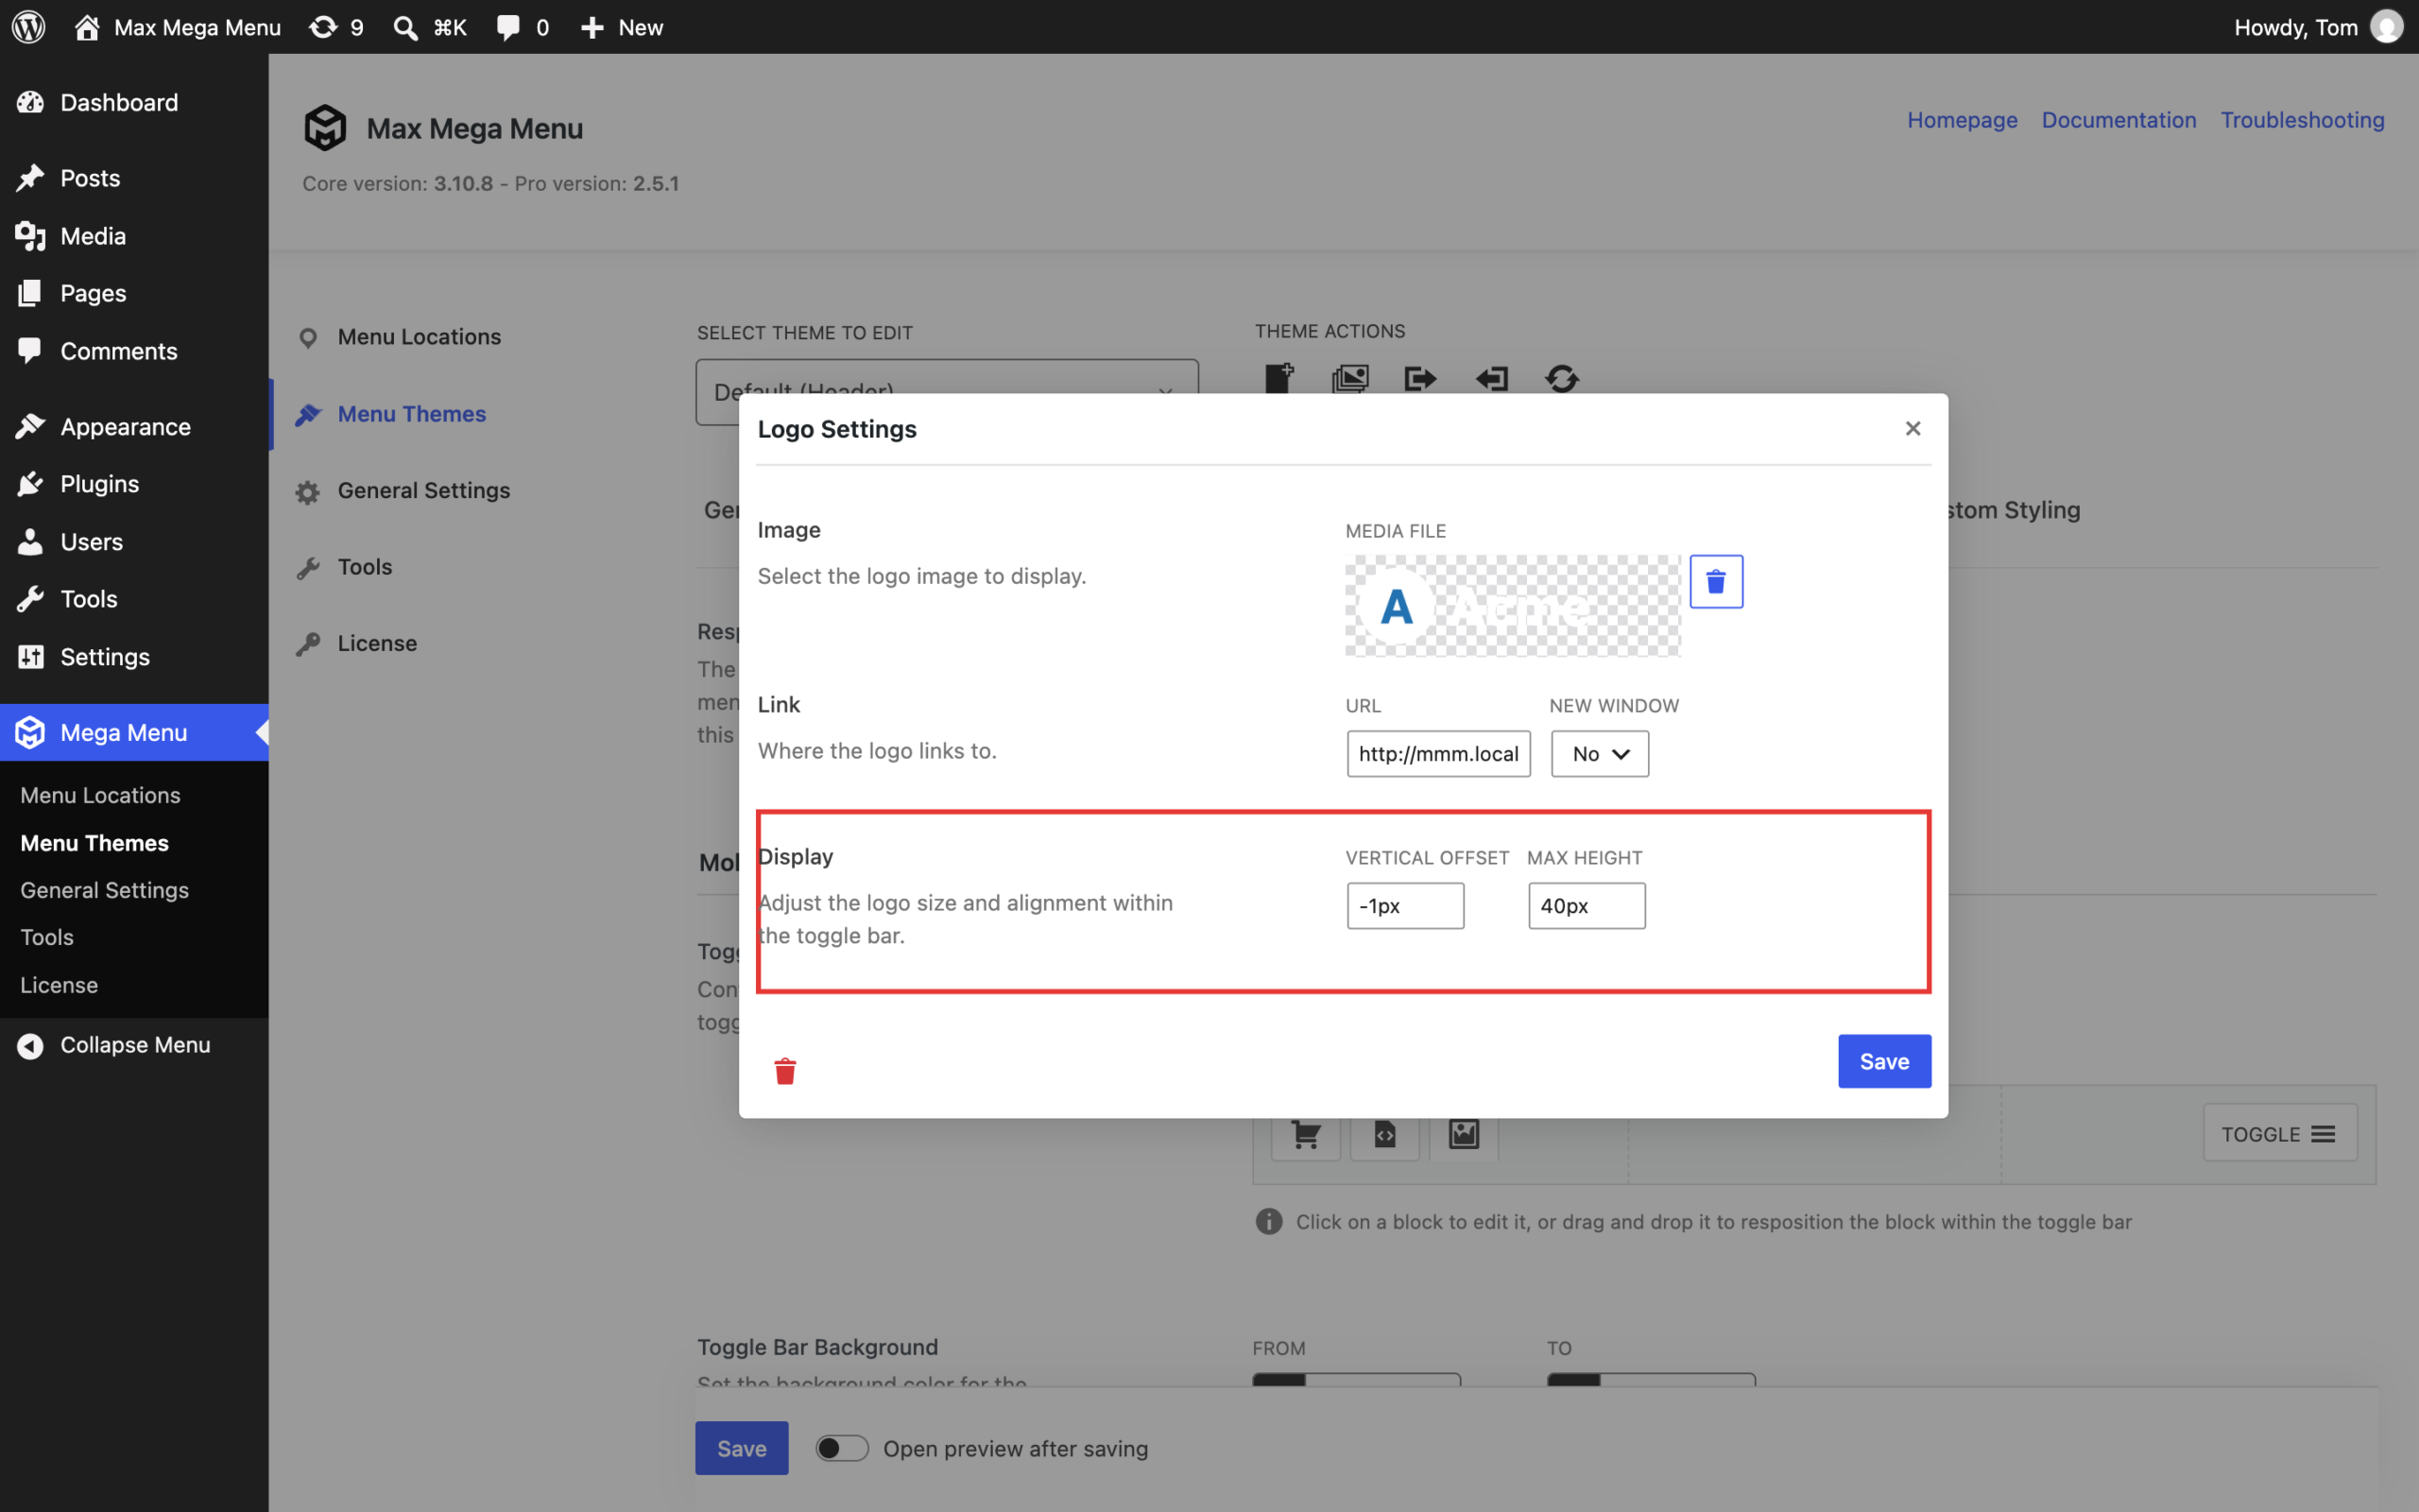Screen dimensions: 2419x1512
Task: Click the reset theme refresh icon
Action: pyautogui.click(x=1561, y=378)
